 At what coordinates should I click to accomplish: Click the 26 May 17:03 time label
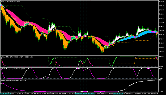21,93
